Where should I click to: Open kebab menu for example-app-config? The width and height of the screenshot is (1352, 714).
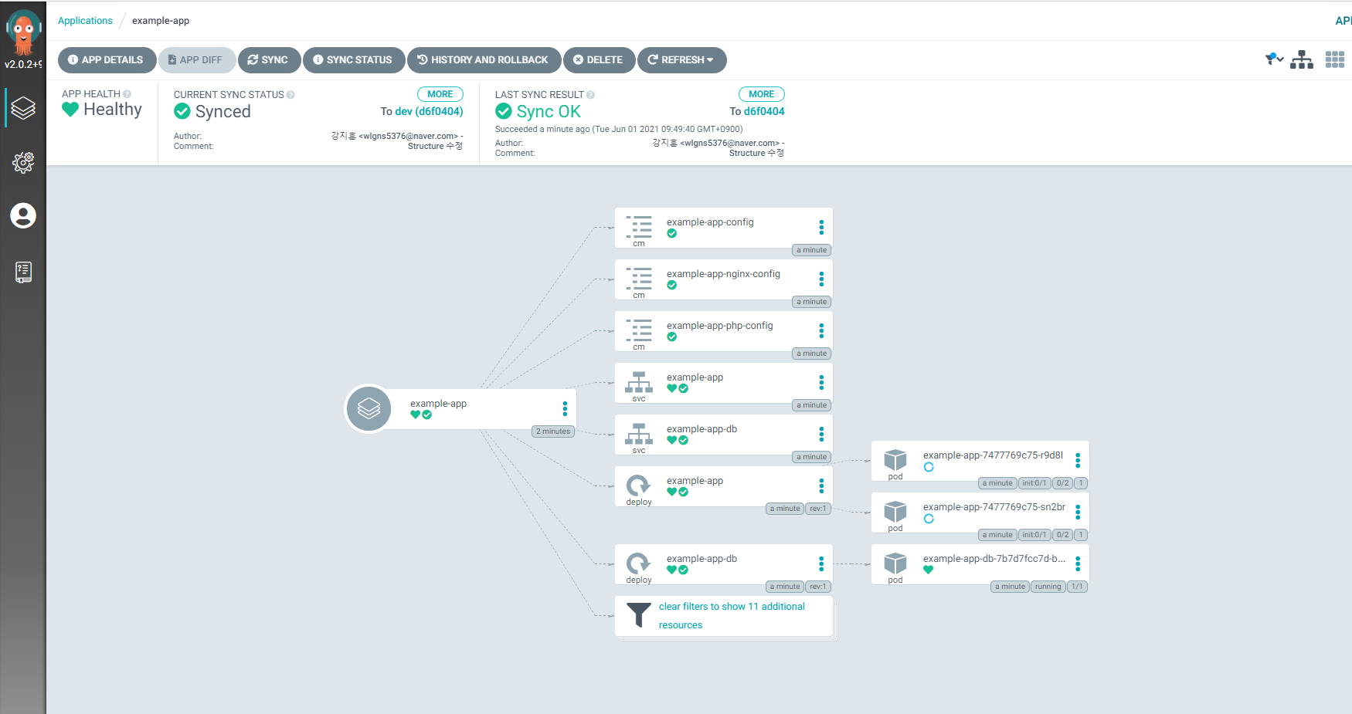point(821,227)
